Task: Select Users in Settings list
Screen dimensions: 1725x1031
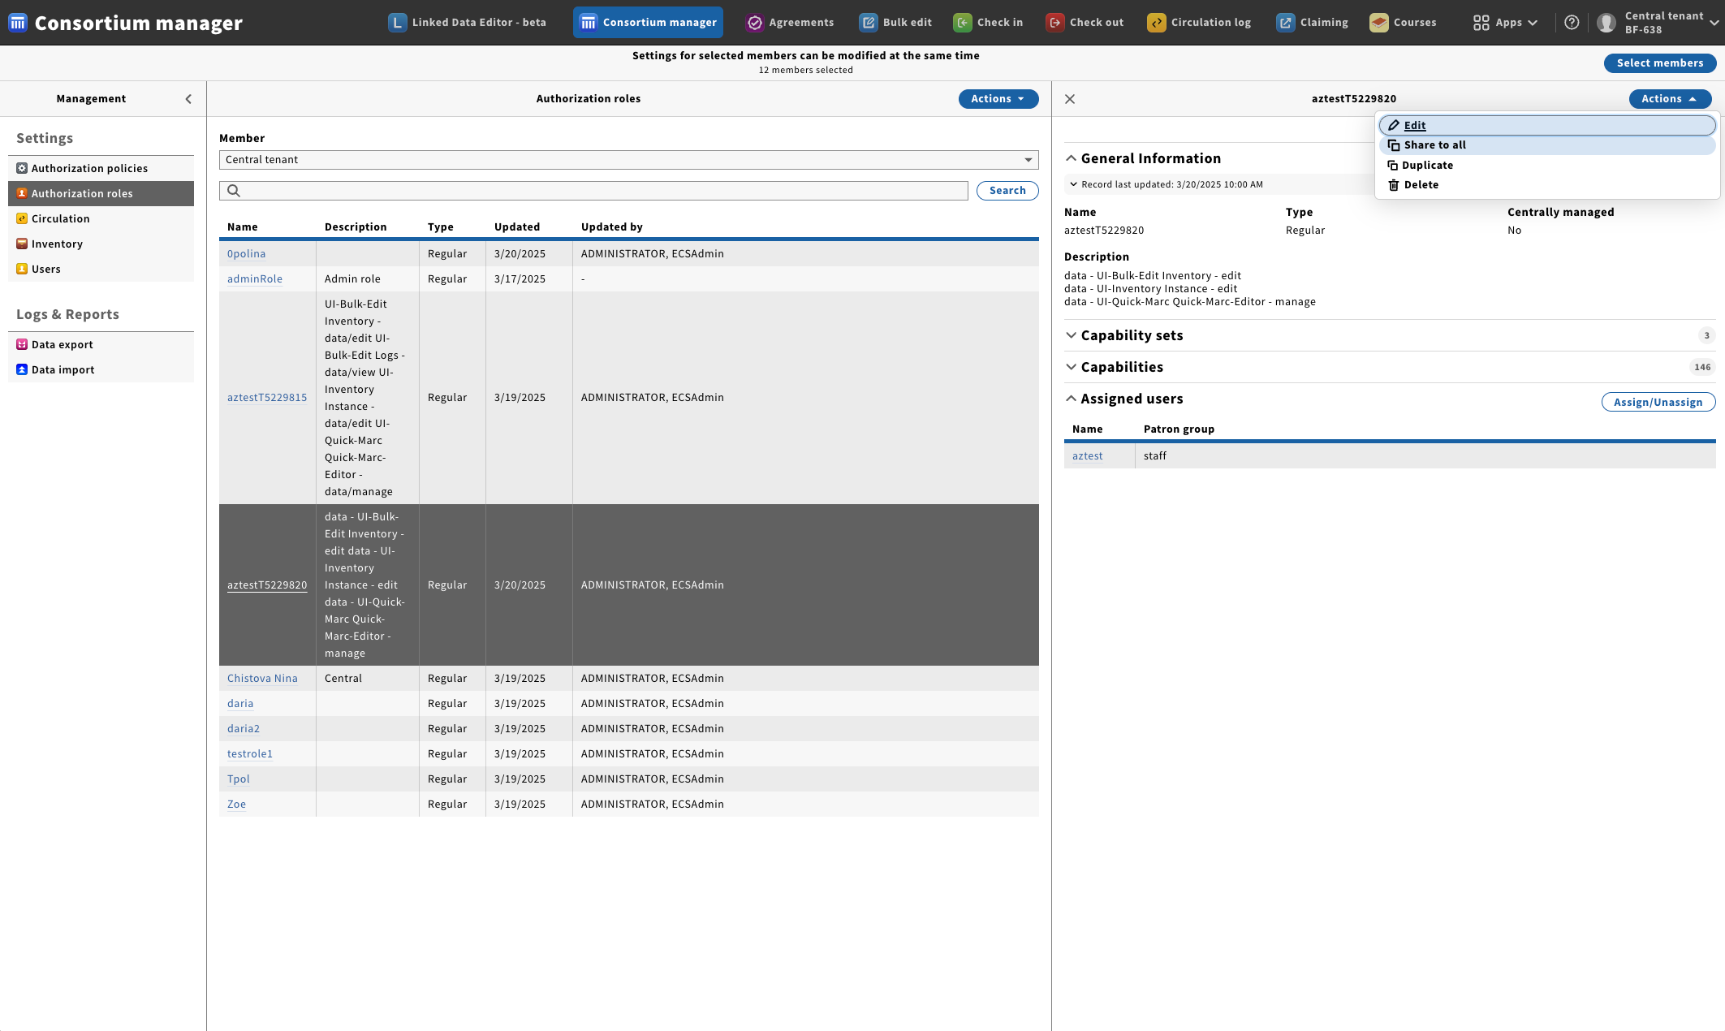Action: (101, 269)
